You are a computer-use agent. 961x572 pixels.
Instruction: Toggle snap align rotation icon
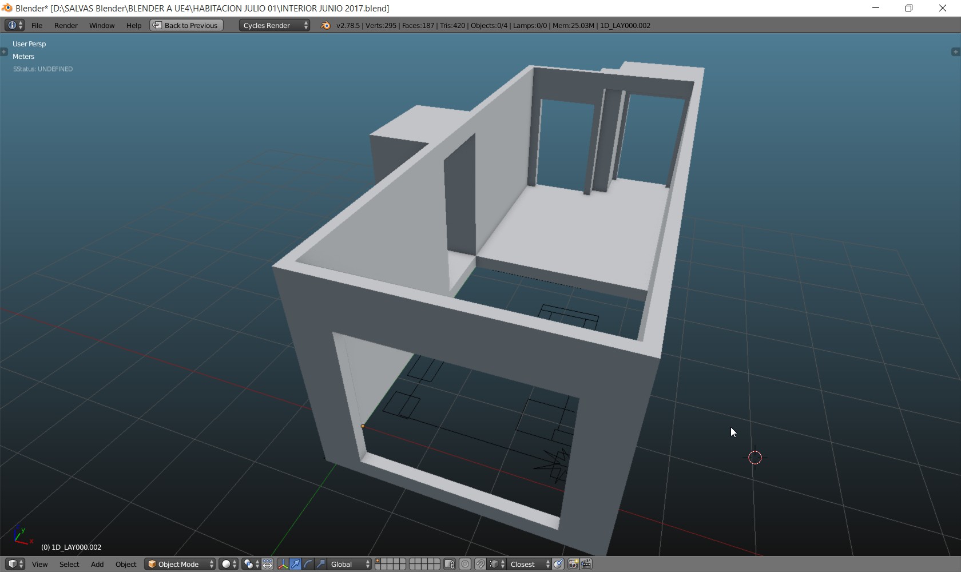coord(558,564)
